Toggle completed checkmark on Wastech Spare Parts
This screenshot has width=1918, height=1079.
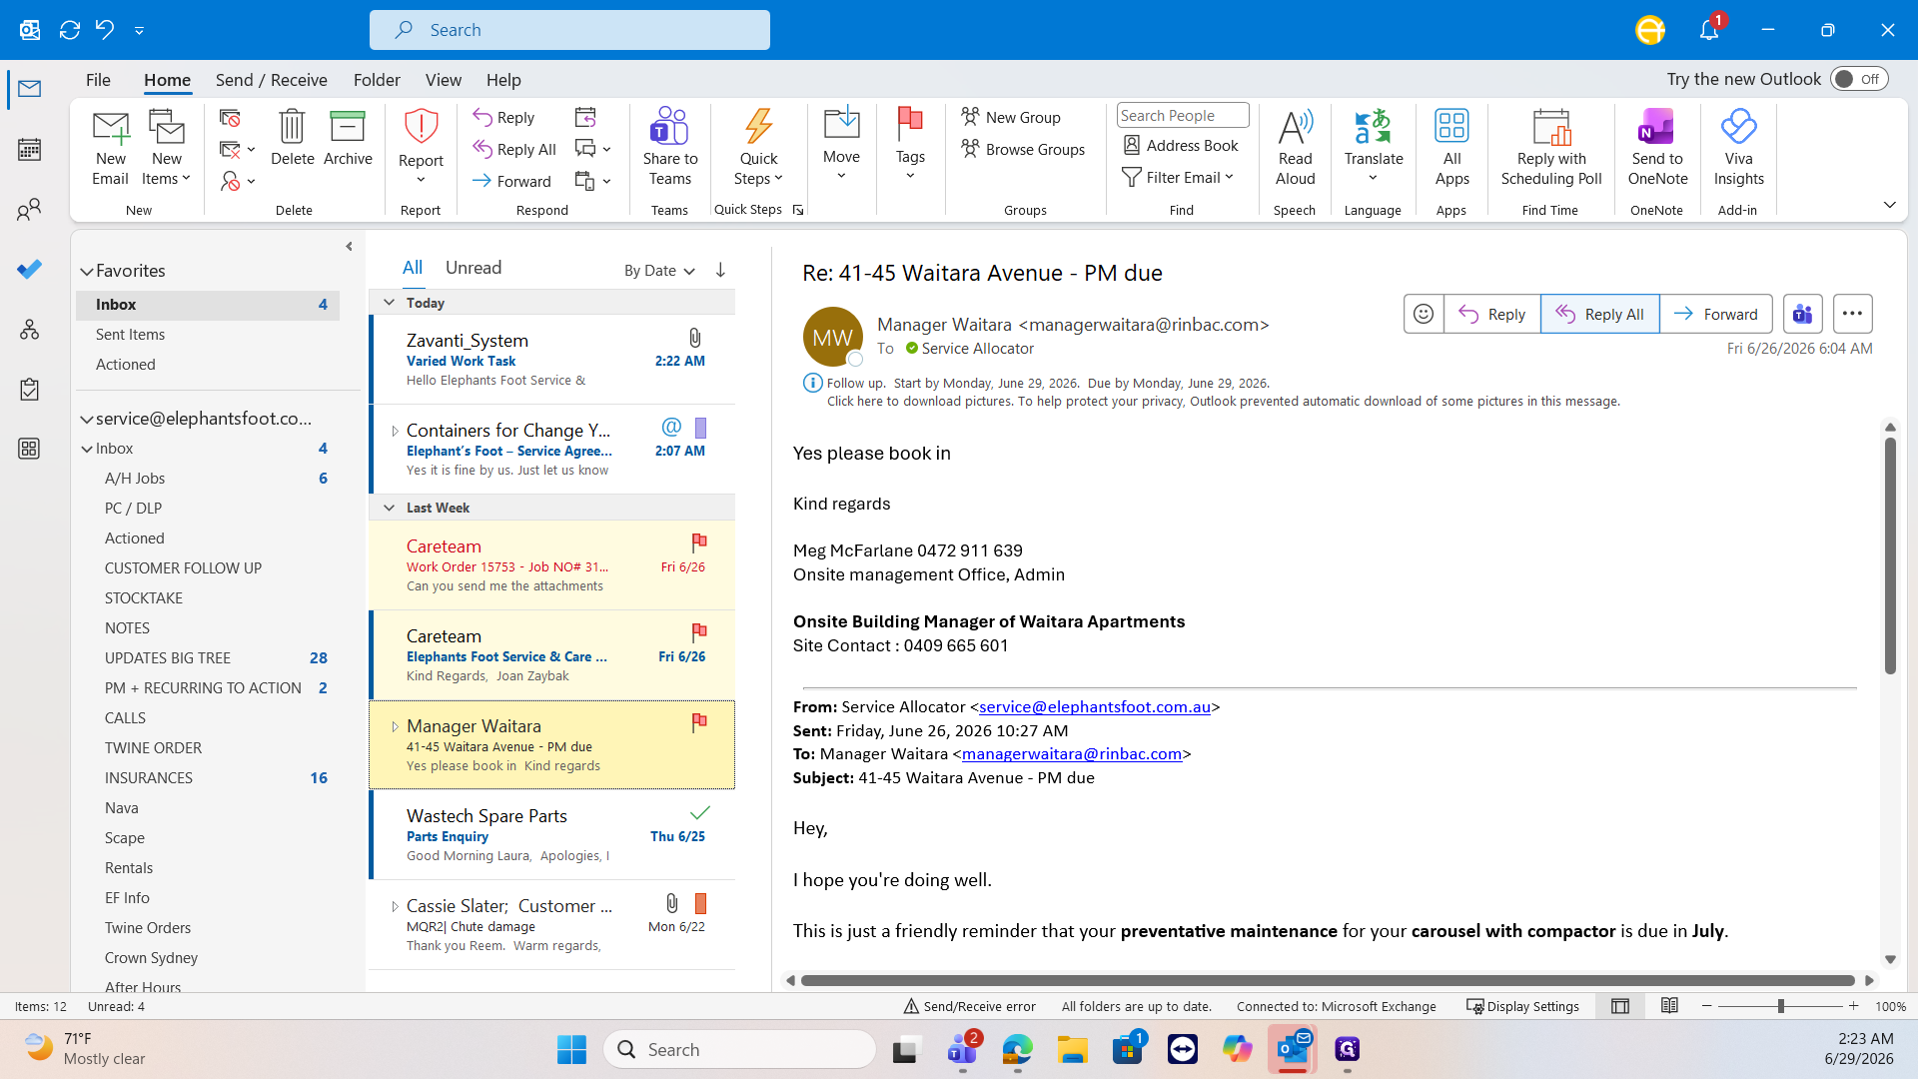click(699, 812)
